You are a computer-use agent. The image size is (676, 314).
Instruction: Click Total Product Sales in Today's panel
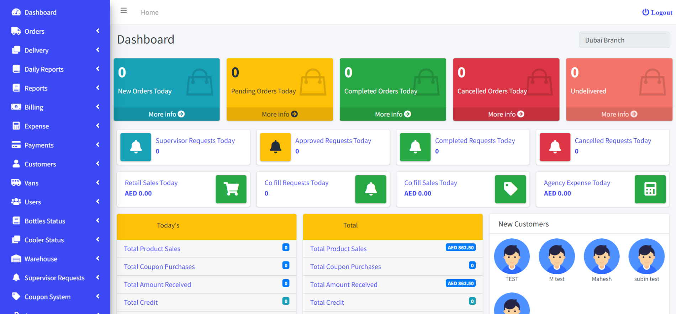[x=152, y=249]
